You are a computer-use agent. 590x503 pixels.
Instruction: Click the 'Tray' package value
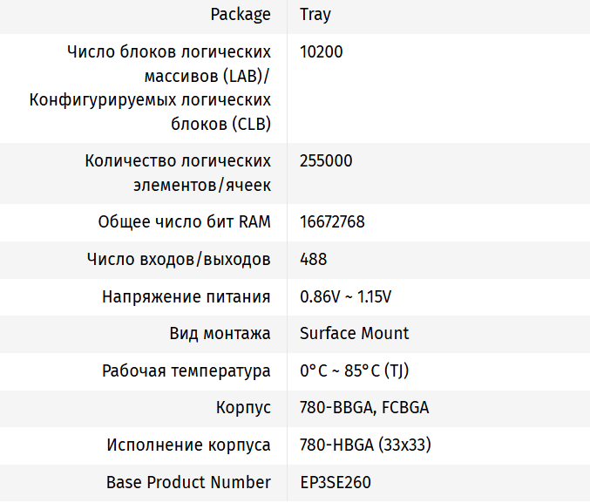click(x=315, y=15)
